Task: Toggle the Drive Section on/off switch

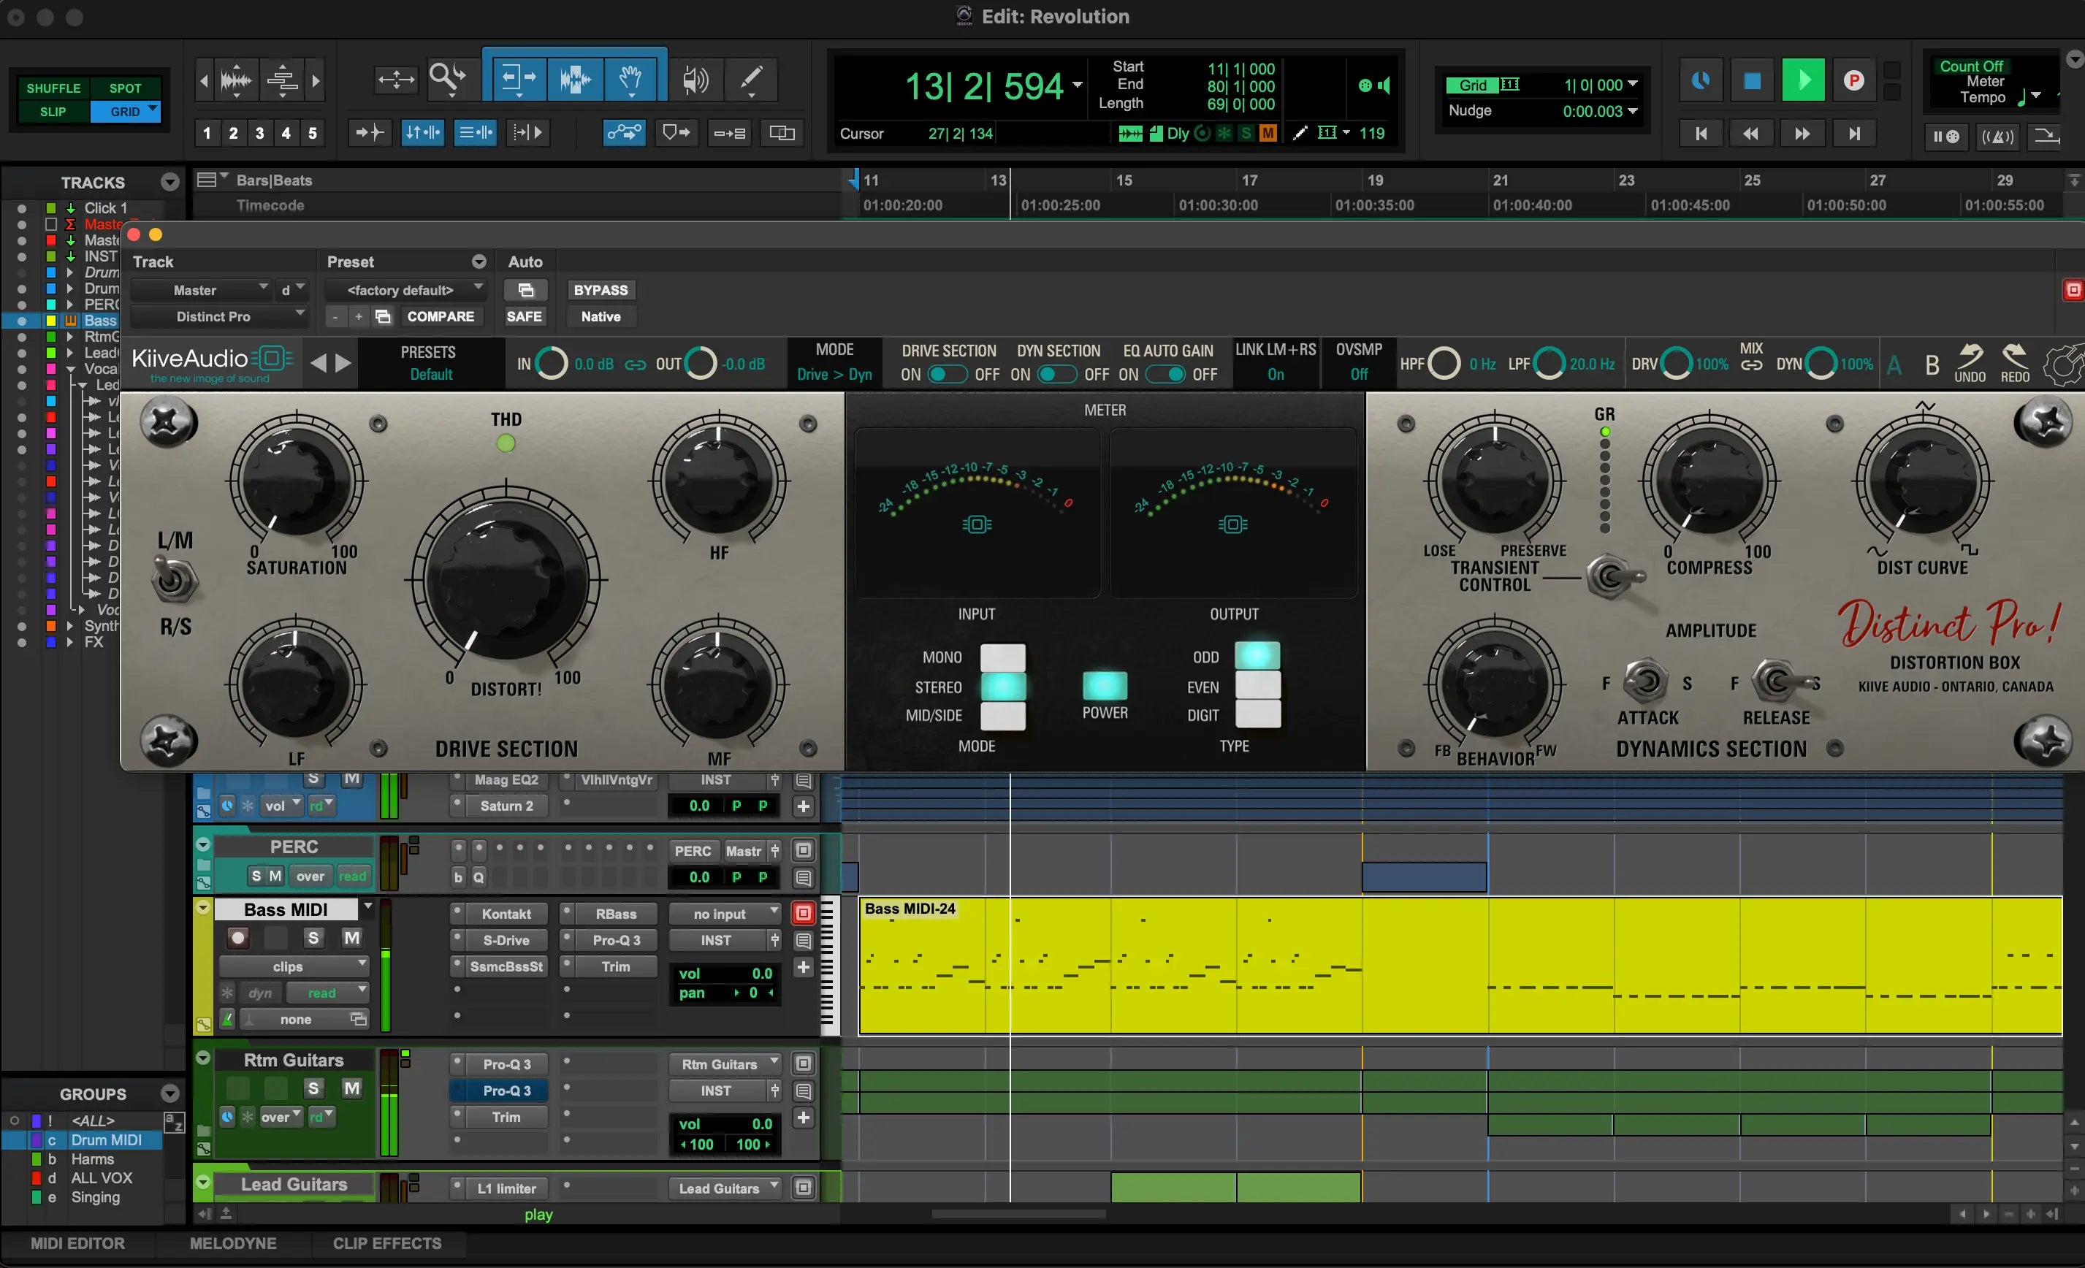Action: (946, 375)
